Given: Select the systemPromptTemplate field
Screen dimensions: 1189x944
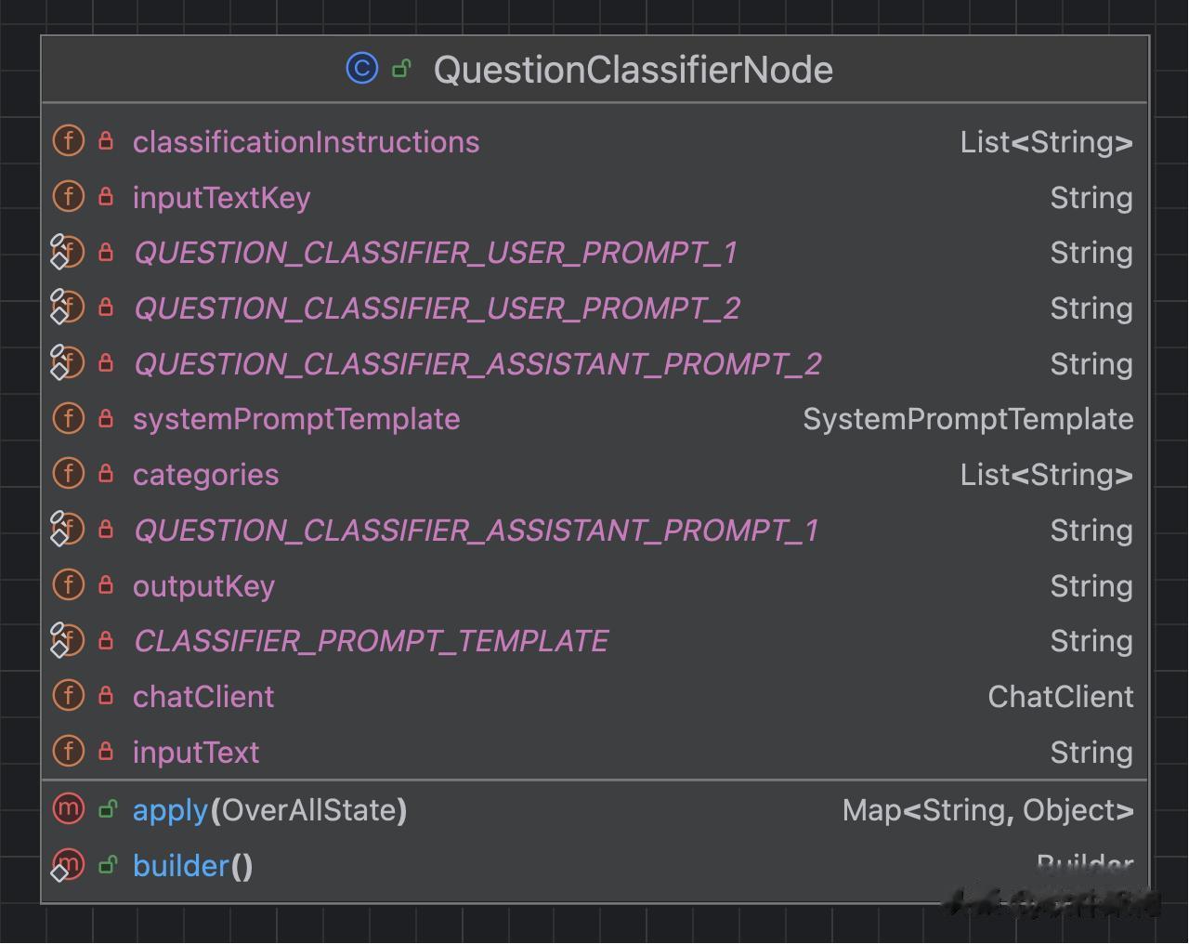Looking at the screenshot, I should point(296,419).
